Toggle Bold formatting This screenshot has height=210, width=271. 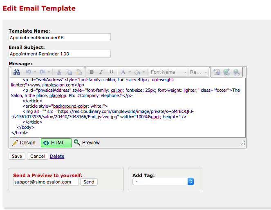coord(92,72)
